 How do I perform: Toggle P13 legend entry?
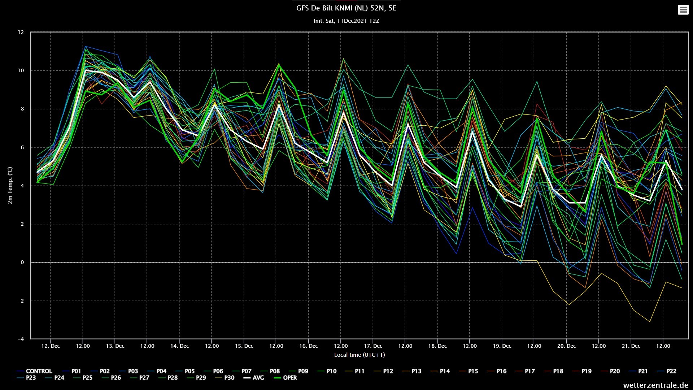(411, 371)
